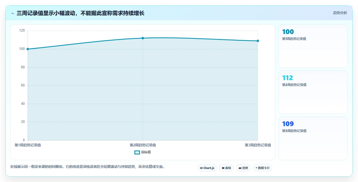
Task: Open the card showing value 100
Action: pyautogui.click(x=313, y=46)
